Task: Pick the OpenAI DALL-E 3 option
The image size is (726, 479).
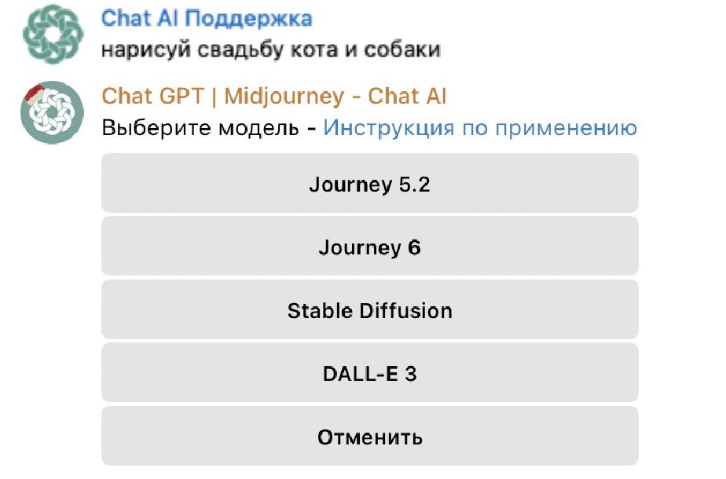Action: coord(369,374)
